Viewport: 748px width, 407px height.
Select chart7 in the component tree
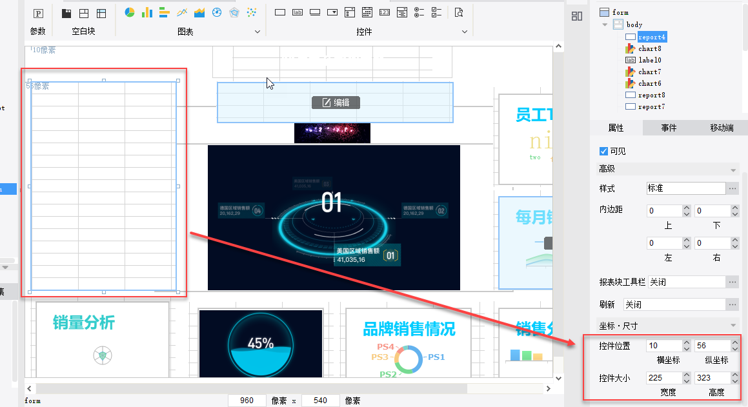click(649, 72)
